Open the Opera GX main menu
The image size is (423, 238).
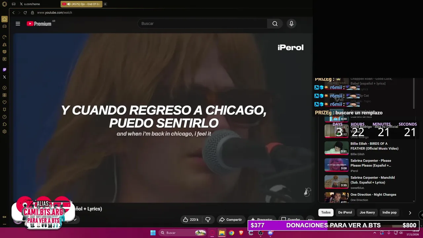coord(4,4)
